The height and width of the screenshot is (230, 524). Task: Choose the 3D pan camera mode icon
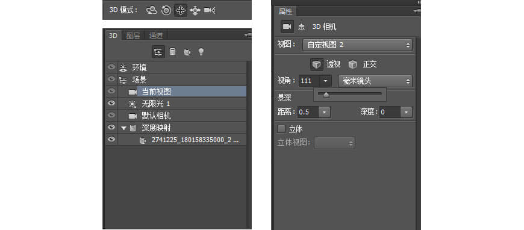coord(181,10)
